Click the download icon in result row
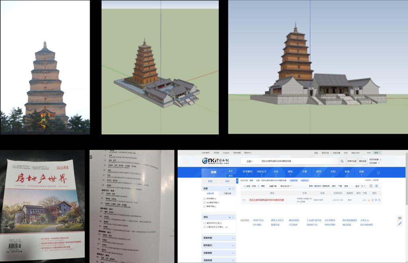Viewport: 408px width, 263px height. click(369, 200)
